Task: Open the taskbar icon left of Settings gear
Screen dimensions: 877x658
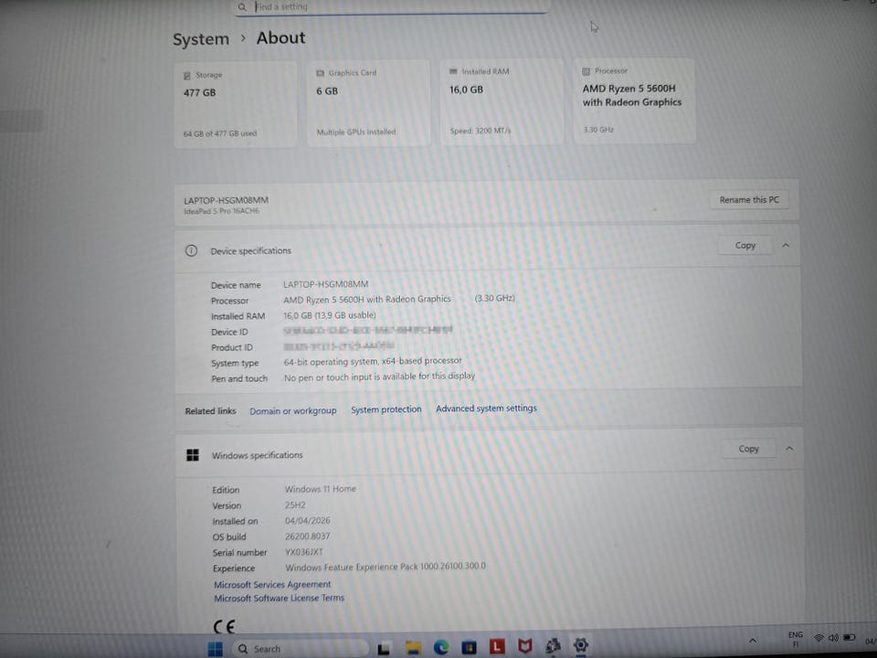Action: click(553, 646)
